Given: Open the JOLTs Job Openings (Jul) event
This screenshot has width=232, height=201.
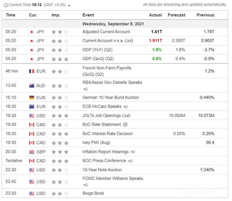Looking at the screenshot, I should pos(106,116).
